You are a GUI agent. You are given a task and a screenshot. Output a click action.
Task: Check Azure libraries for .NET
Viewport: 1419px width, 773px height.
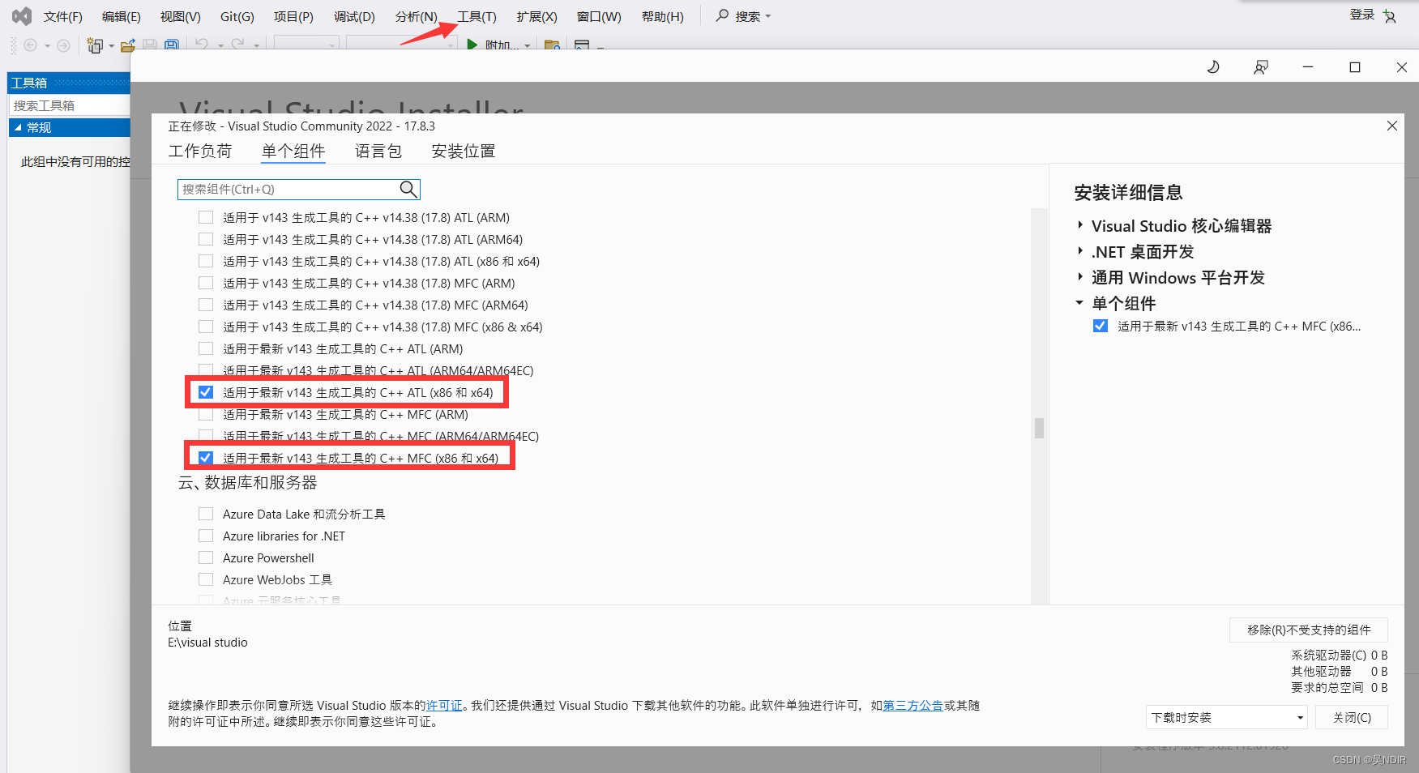pos(206,536)
